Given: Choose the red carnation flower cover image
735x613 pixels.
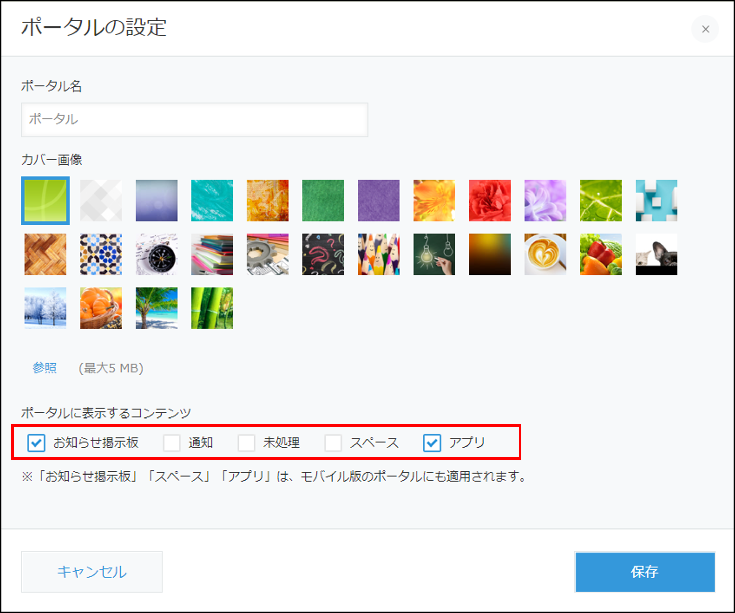Looking at the screenshot, I should click(490, 200).
